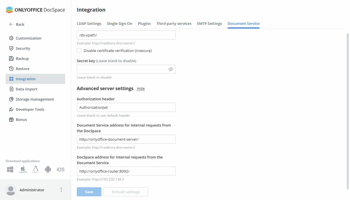Viewport: 350px width, 200px height.
Task: Open the Bonus gift icon
Action: (11, 119)
